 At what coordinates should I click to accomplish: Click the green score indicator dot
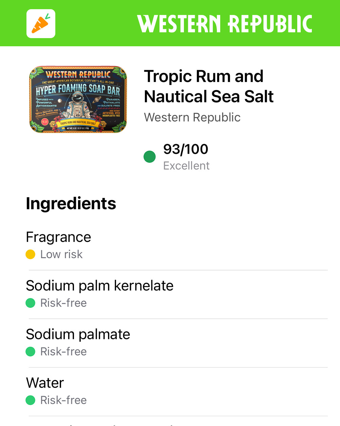click(x=150, y=157)
